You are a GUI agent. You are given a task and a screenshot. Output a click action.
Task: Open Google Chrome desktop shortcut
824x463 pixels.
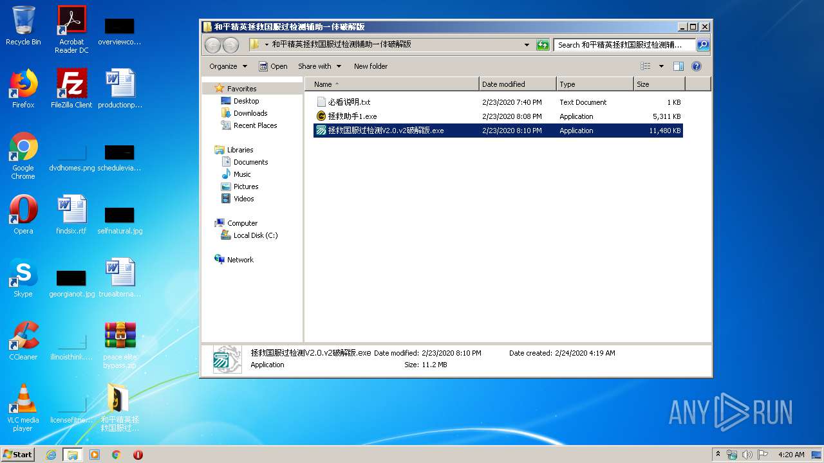(x=23, y=156)
